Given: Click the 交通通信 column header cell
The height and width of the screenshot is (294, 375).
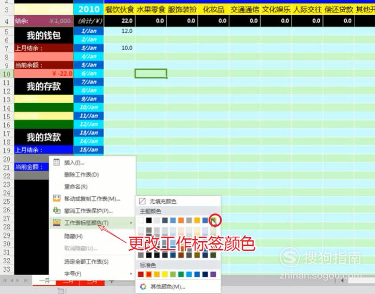Looking at the screenshot, I should 245,10.
